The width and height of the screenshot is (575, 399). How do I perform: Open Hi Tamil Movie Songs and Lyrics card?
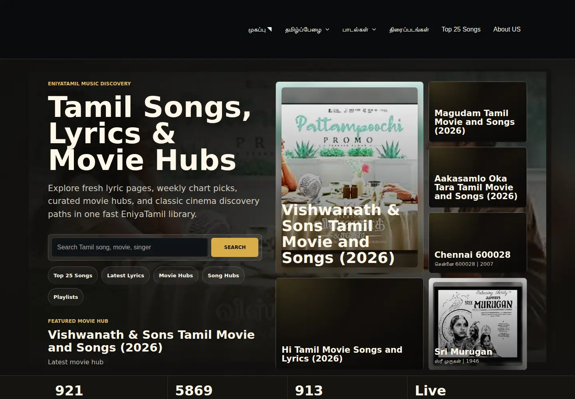pyautogui.click(x=349, y=324)
